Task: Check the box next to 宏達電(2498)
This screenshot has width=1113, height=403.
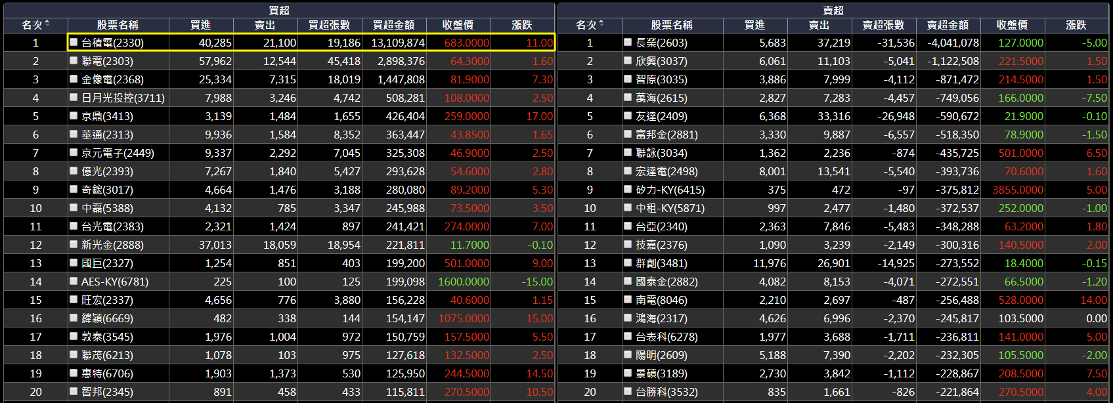Action: (x=628, y=171)
